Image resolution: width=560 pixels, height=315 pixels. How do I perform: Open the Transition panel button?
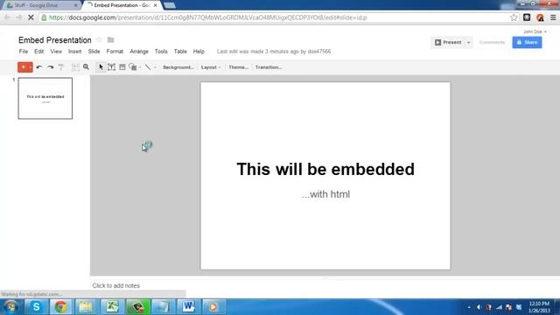coord(269,67)
